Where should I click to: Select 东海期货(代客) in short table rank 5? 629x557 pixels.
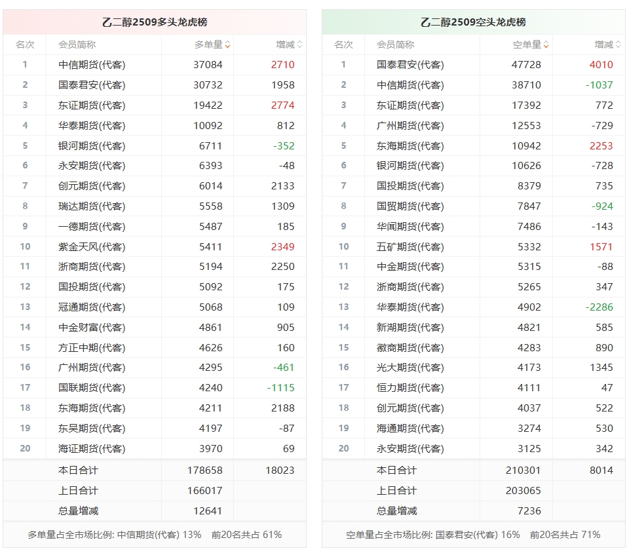click(410, 145)
